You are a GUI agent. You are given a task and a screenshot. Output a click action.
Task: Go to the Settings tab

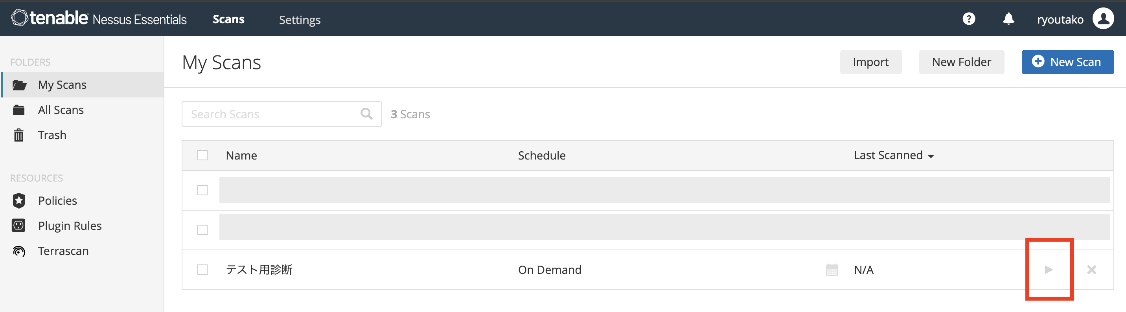coord(300,20)
